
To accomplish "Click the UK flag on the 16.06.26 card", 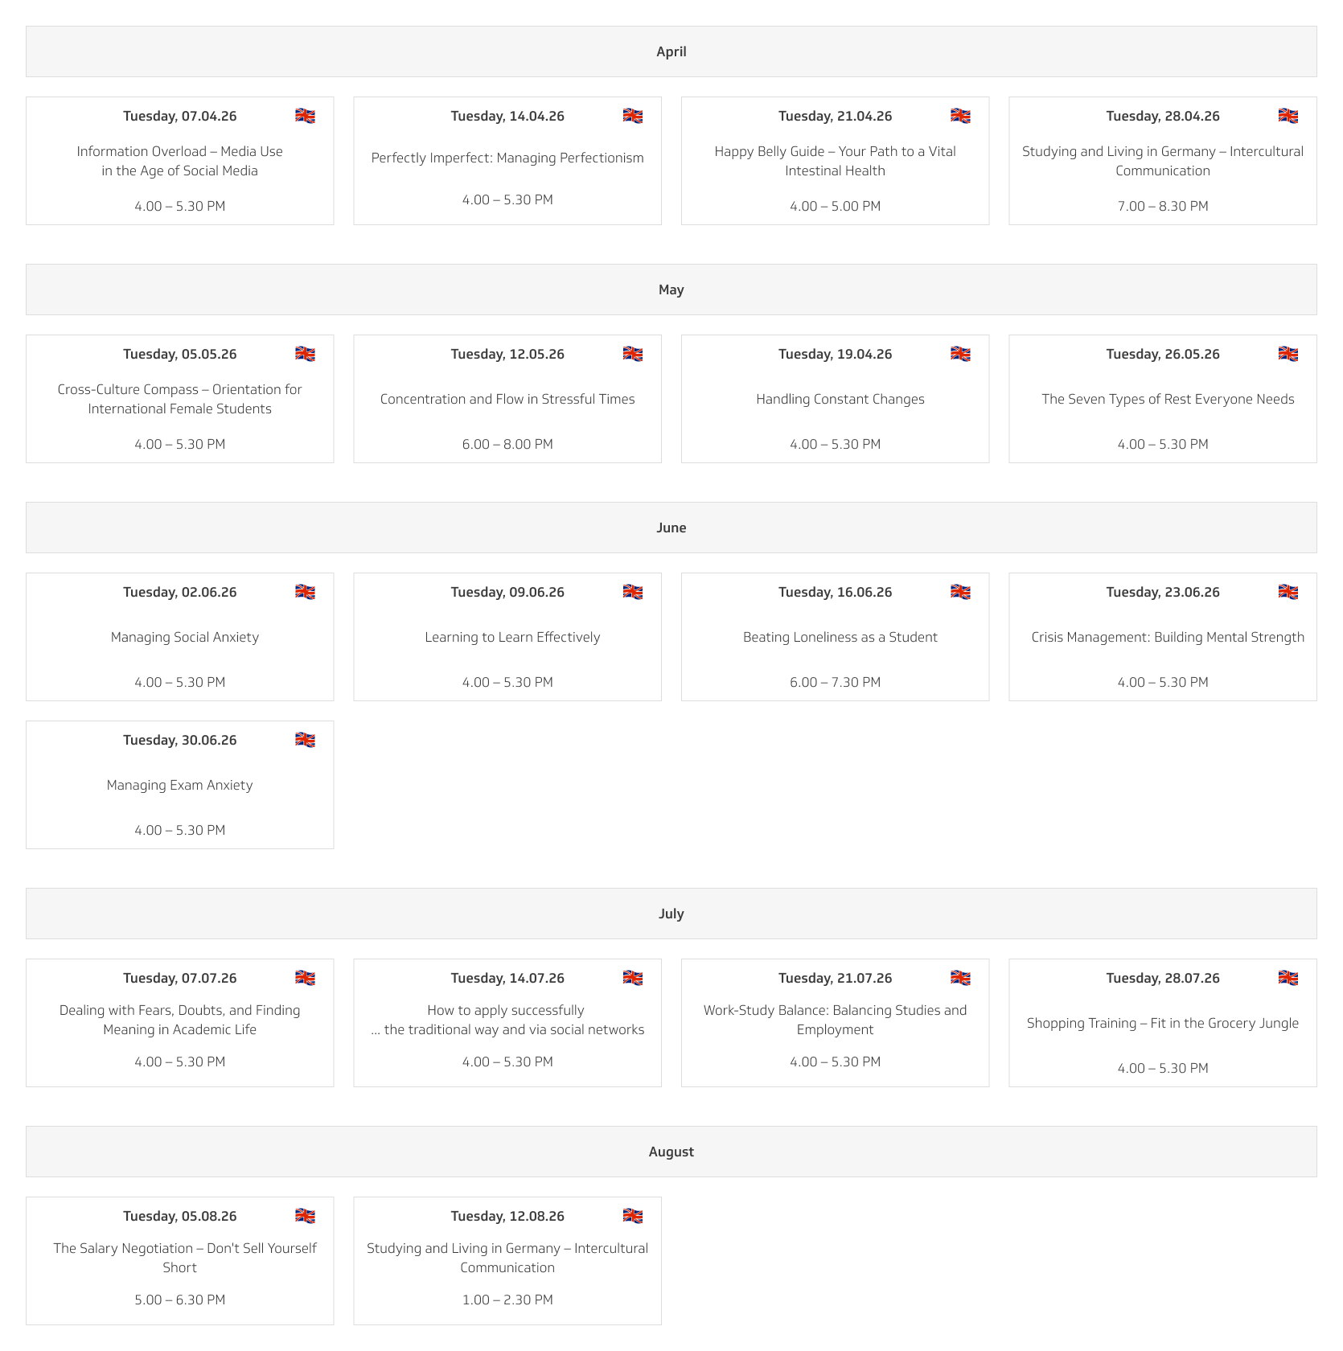I will click(960, 592).
